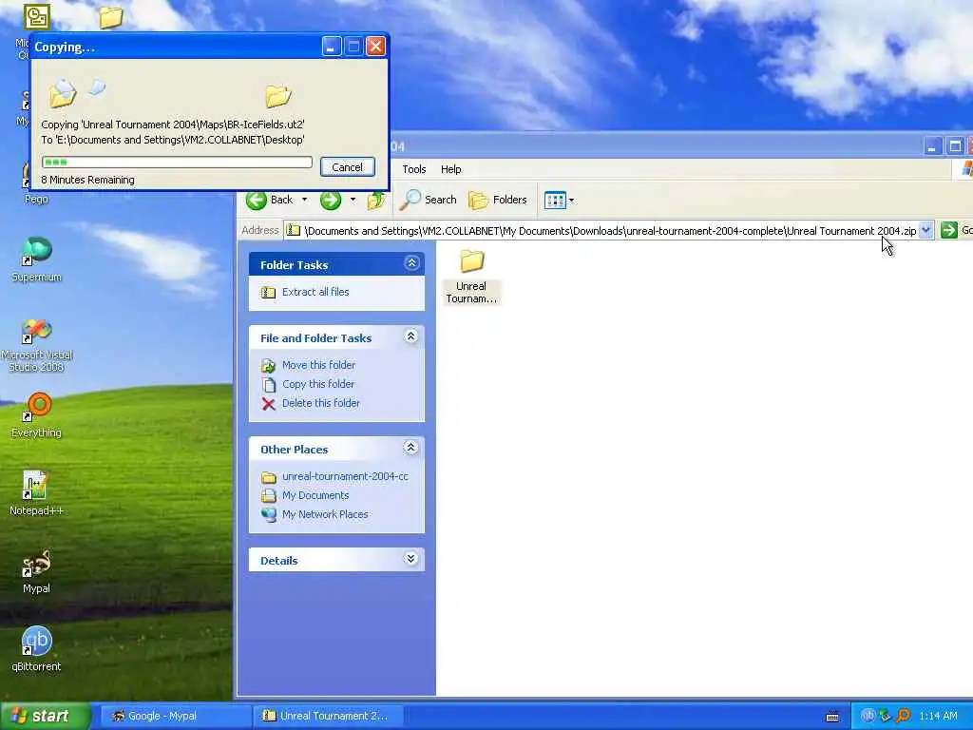Select the folder icon on desktop top
This screenshot has height=730, width=973.
tap(110, 17)
